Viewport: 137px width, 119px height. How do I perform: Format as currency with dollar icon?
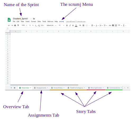[30, 25]
